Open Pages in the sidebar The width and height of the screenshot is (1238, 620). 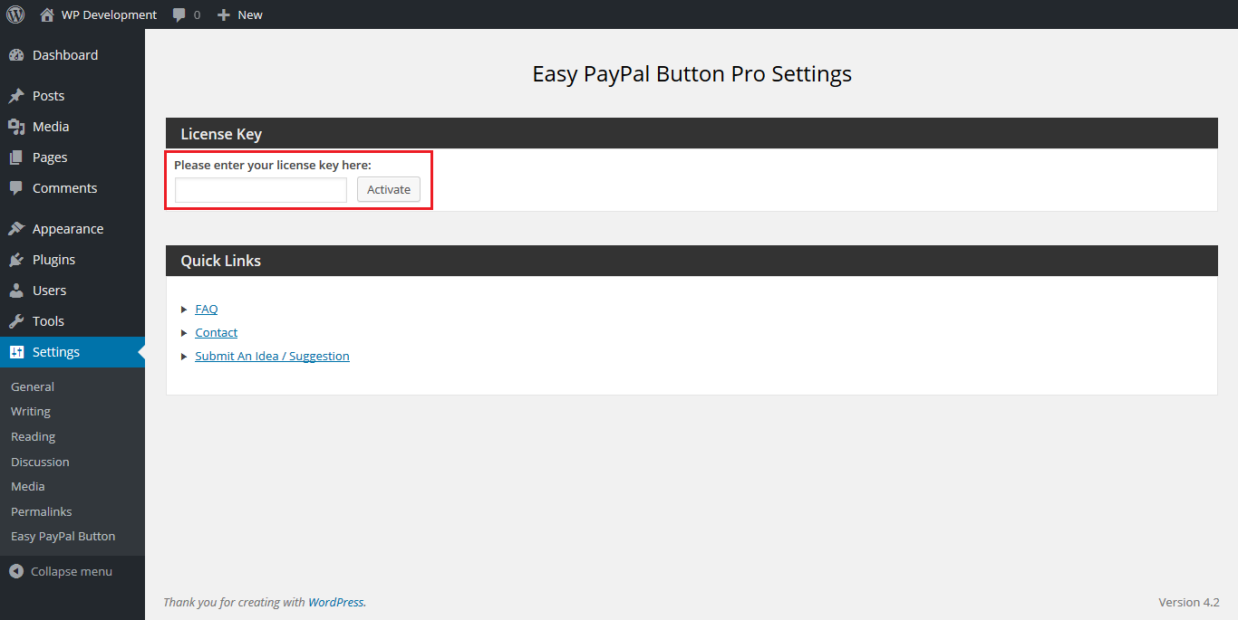pos(73,157)
